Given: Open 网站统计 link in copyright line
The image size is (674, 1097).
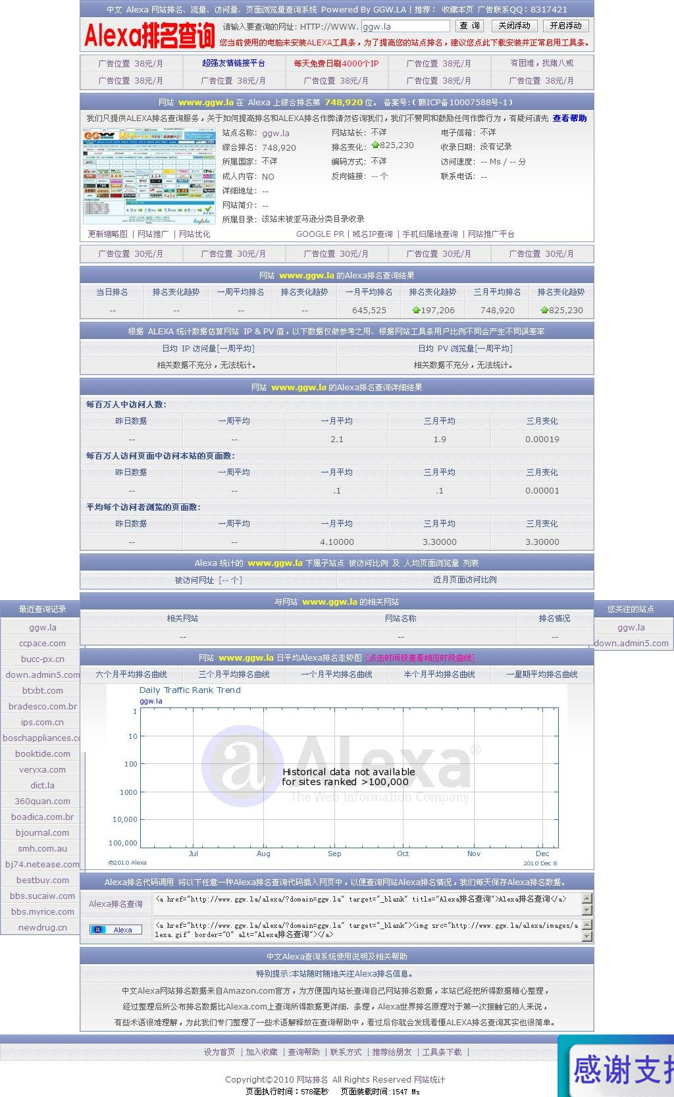Looking at the screenshot, I should pyautogui.click(x=429, y=1080).
